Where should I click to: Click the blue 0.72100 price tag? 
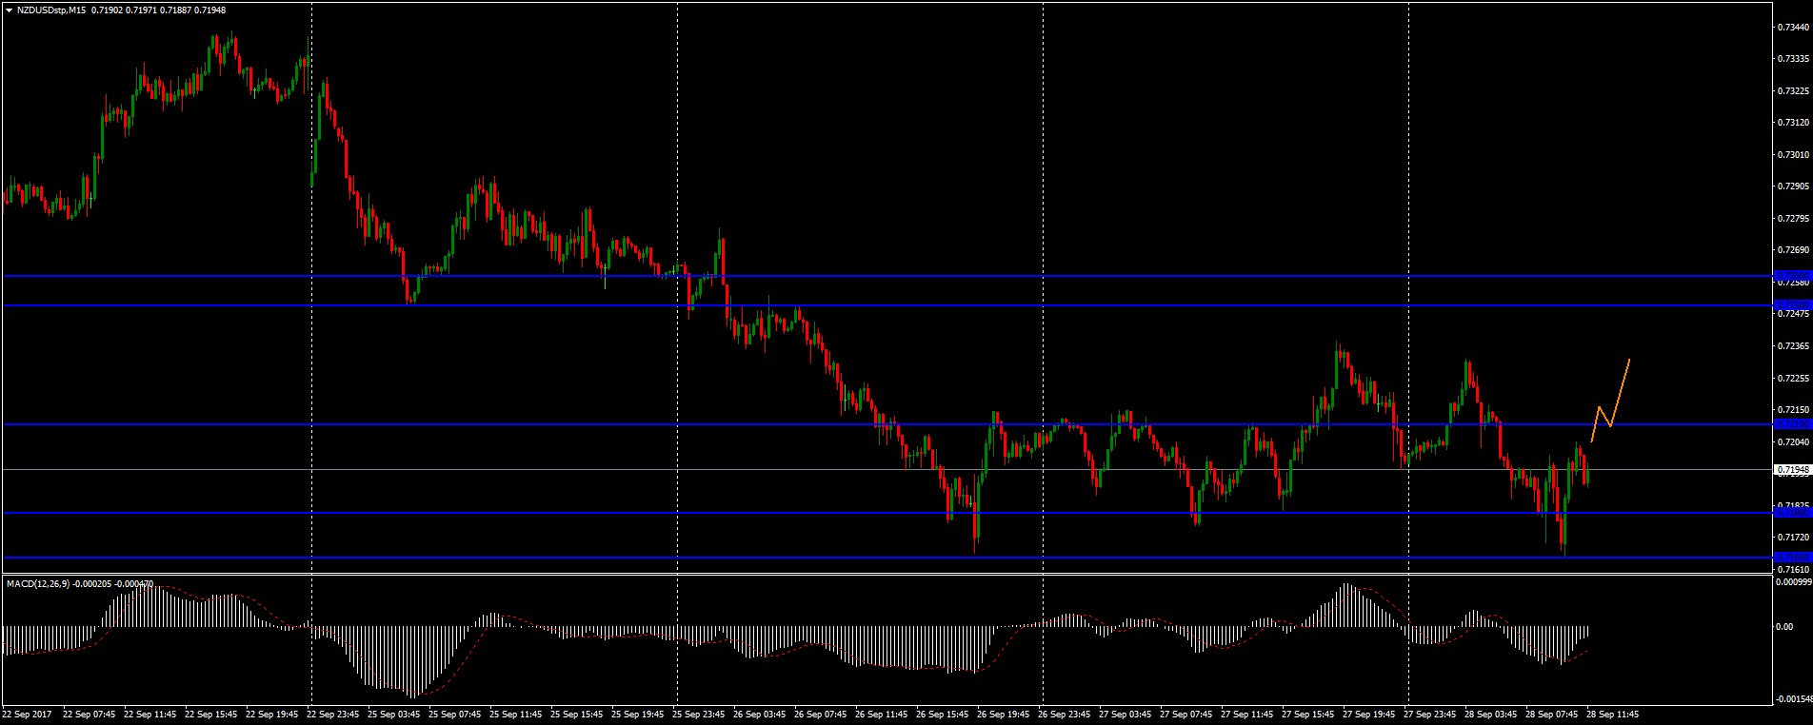(1792, 423)
